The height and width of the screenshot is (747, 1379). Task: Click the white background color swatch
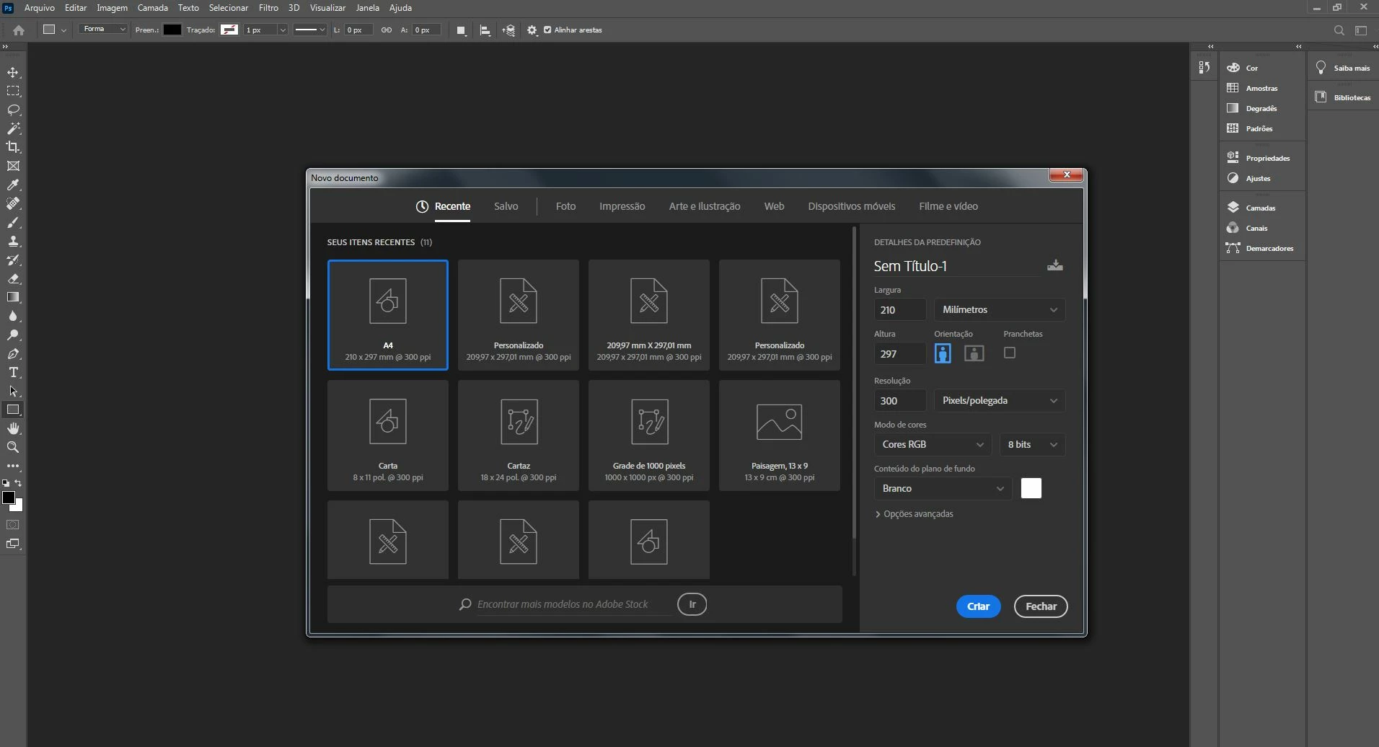(x=1031, y=488)
